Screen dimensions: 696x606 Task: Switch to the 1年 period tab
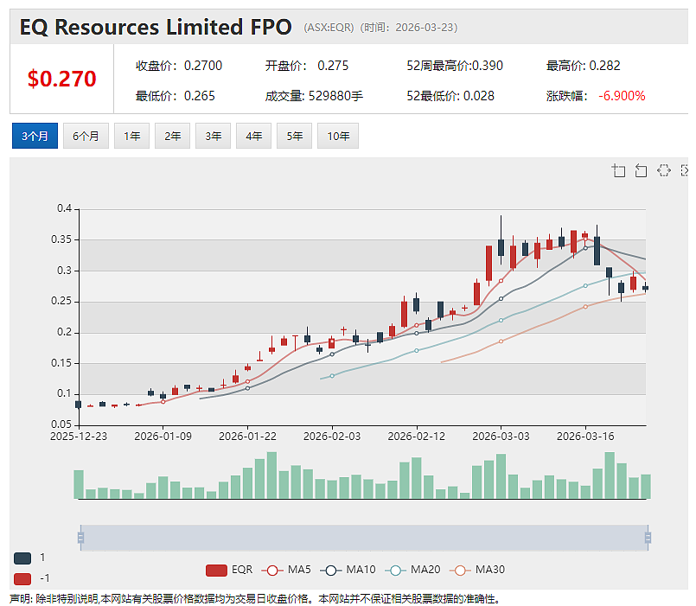pos(131,136)
